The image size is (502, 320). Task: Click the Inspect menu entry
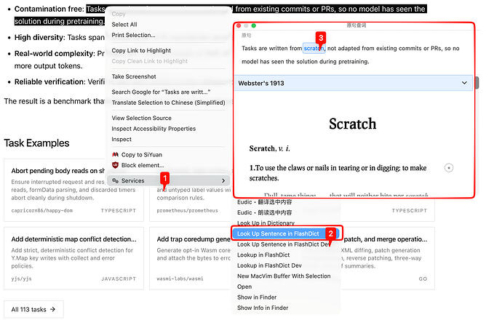tap(121, 139)
